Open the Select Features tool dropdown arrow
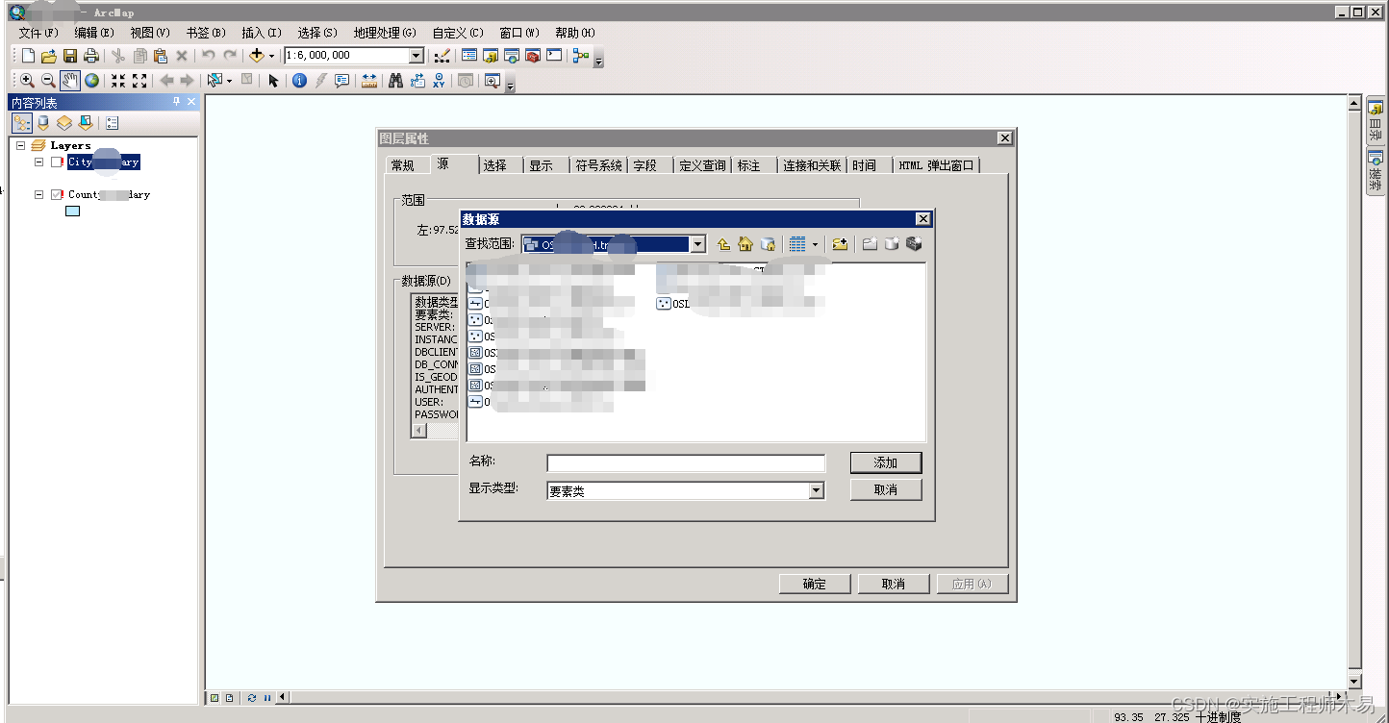The height and width of the screenshot is (723, 1389). [x=229, y=81]
